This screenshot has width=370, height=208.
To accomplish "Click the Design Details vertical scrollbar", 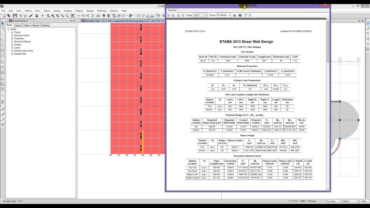I will pyautogui.click(x=328, y=104).
